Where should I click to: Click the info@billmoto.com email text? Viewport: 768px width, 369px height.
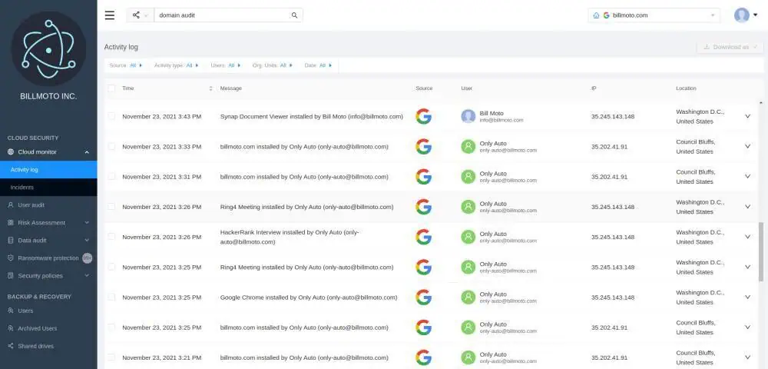502,120
